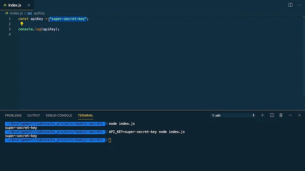305x171 pixels.
Task: Click the highlighted "super-secret-key" string
Action: click(68, 19)
